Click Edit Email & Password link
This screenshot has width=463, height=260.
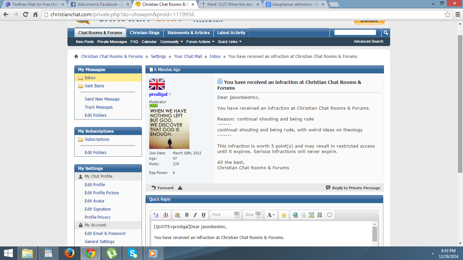105,234
